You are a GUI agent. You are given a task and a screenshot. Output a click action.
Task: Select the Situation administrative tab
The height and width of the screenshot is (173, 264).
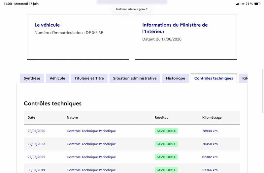135,78
